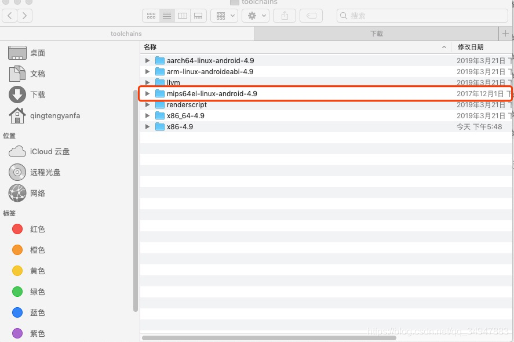514x342 pixels.
Task: Expand the llvm folder
Action: coord(148,82)
